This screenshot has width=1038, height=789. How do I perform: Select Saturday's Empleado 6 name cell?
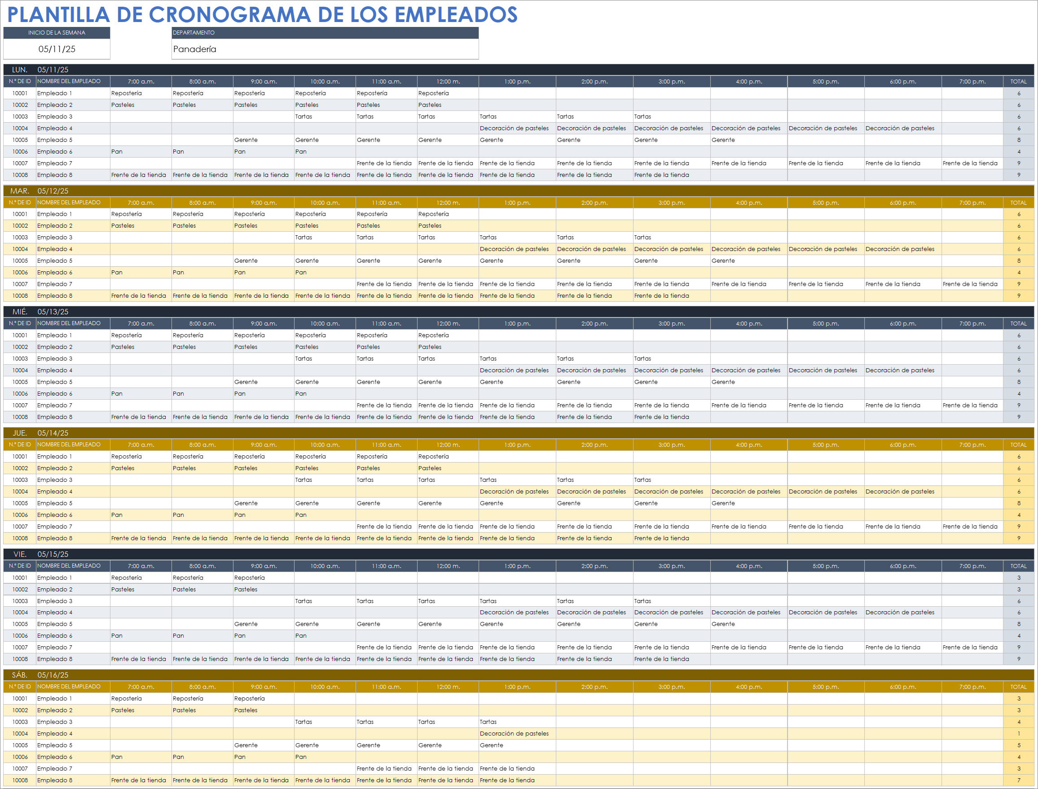(x=73, y=757)
